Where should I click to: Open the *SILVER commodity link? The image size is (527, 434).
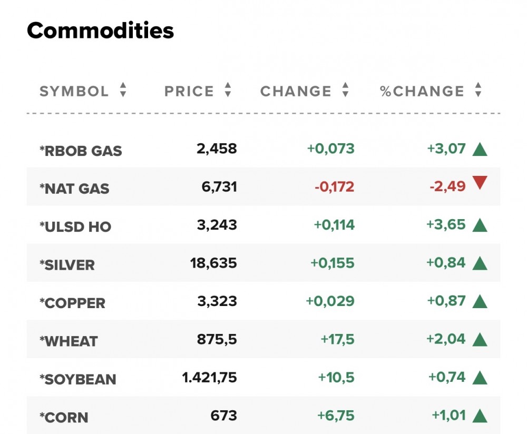67,265
